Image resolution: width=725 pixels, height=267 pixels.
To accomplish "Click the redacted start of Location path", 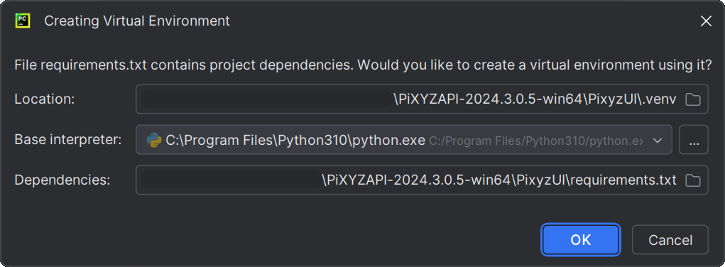I will pos(266,99).
